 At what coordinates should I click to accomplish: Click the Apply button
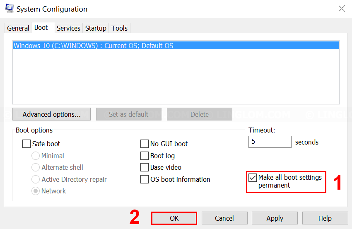tap(275, 218)
